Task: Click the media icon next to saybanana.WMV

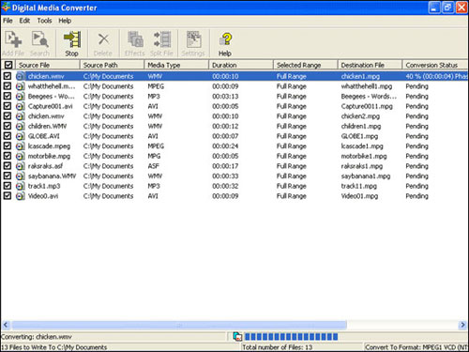Action: point(21,176)
